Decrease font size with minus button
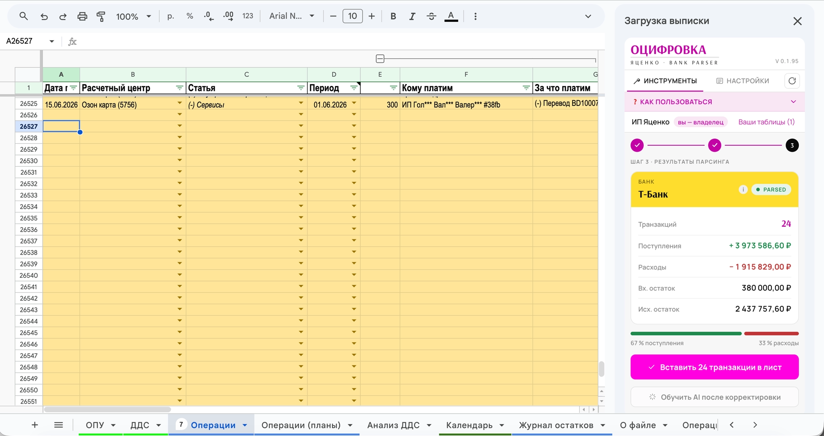The height and width of the screenshot is (436, 824). click(x=333, y=16)
